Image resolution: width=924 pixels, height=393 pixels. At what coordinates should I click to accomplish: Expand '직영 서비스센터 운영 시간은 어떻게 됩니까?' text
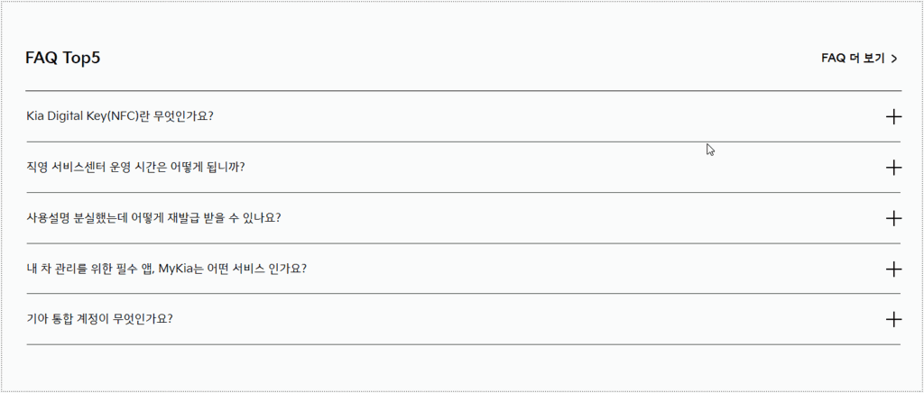click(x=135, y=167)
